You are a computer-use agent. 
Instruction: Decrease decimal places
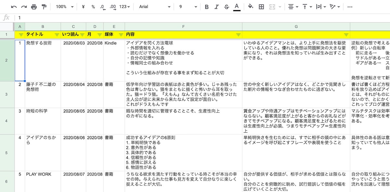103,7
